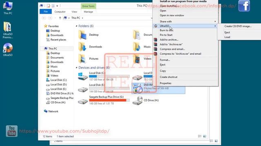Open the View ribbon tab
Viewport: 261px width, 146px height.
pyautogui.click(x=74, y=12)
